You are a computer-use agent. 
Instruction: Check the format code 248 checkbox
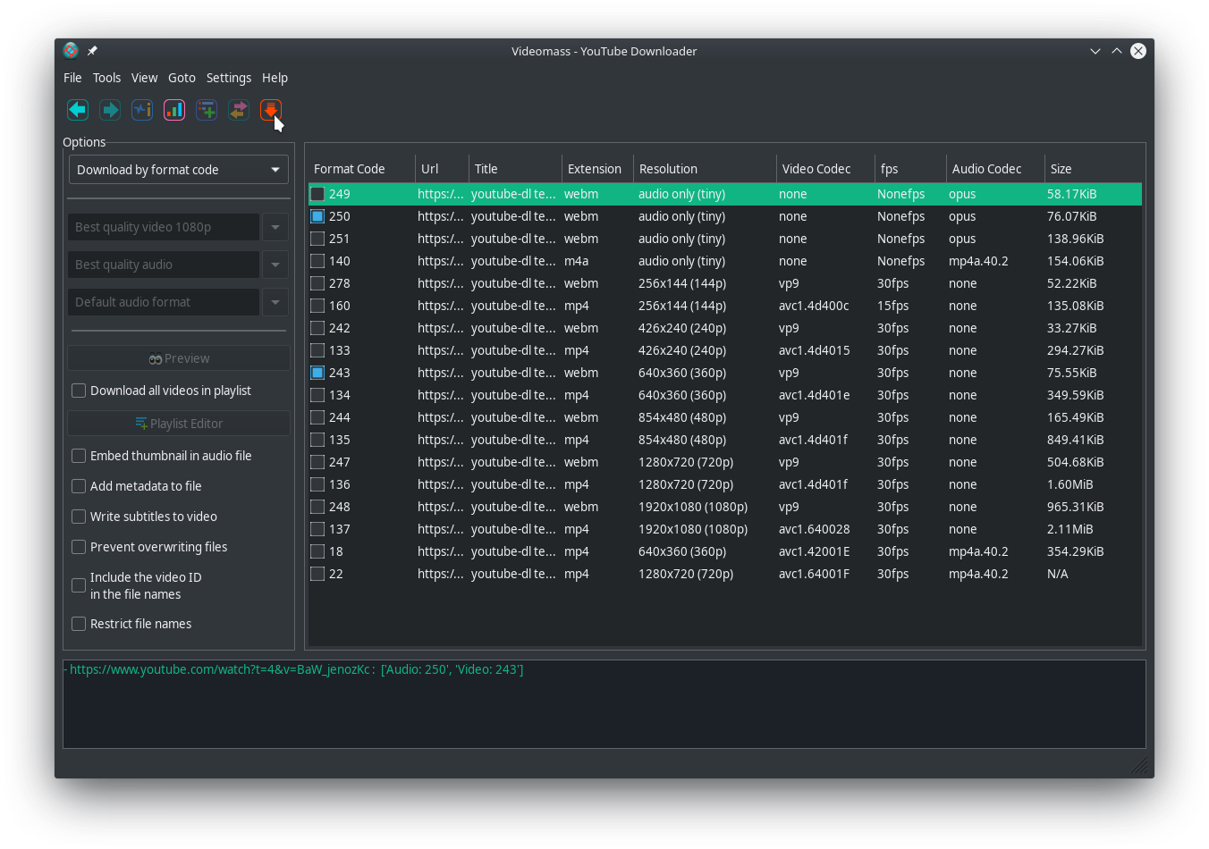(x=317, y=507)
